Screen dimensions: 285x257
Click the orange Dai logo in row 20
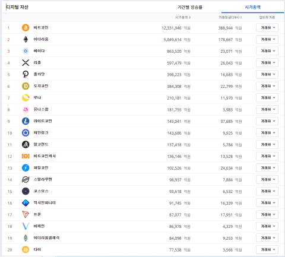[x=26, y=250]
